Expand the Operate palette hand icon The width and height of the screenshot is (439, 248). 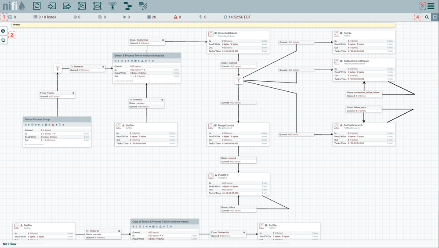tap(3, 40)
